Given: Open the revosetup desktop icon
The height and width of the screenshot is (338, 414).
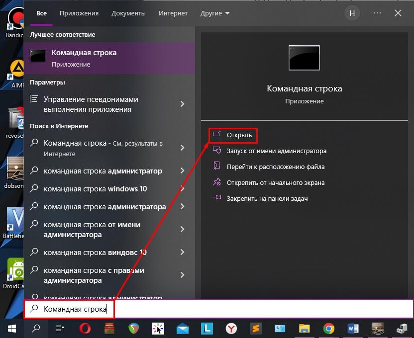Looking at the screenshot, I should click(15, 123).
